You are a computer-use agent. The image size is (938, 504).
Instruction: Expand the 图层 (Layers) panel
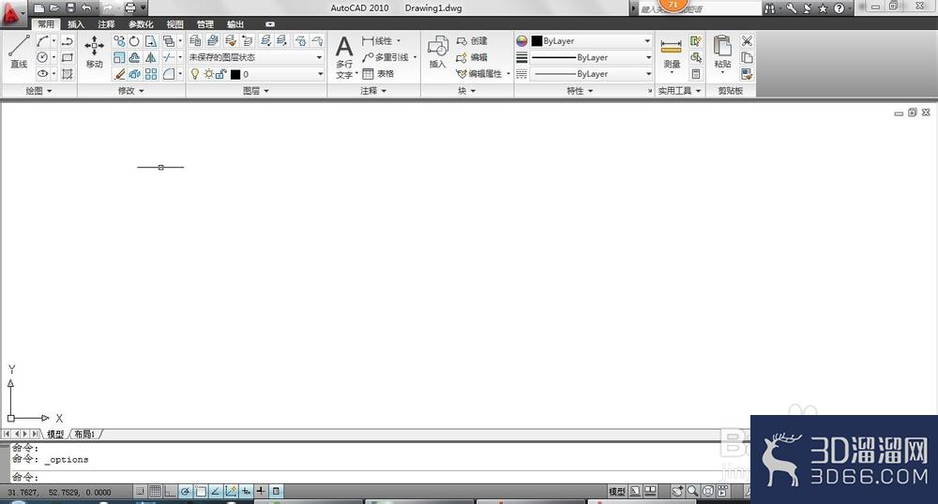(256, 91)
